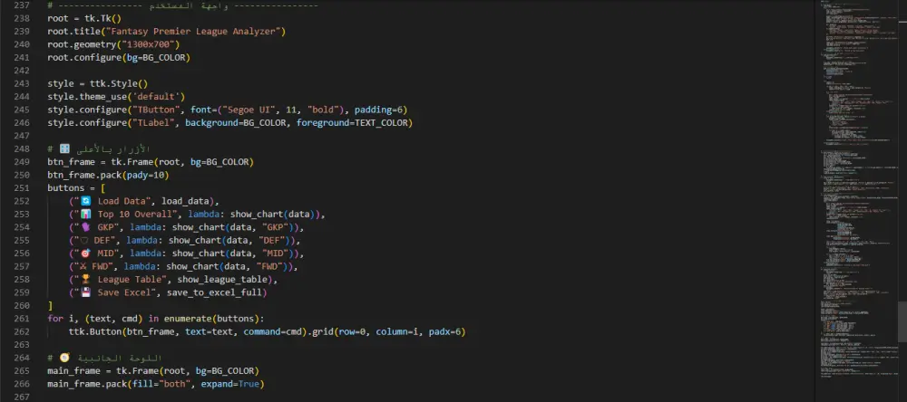Click the command=cmd argument
The width and height of the screenshot is (907, 402).
[x=275, y=332]
